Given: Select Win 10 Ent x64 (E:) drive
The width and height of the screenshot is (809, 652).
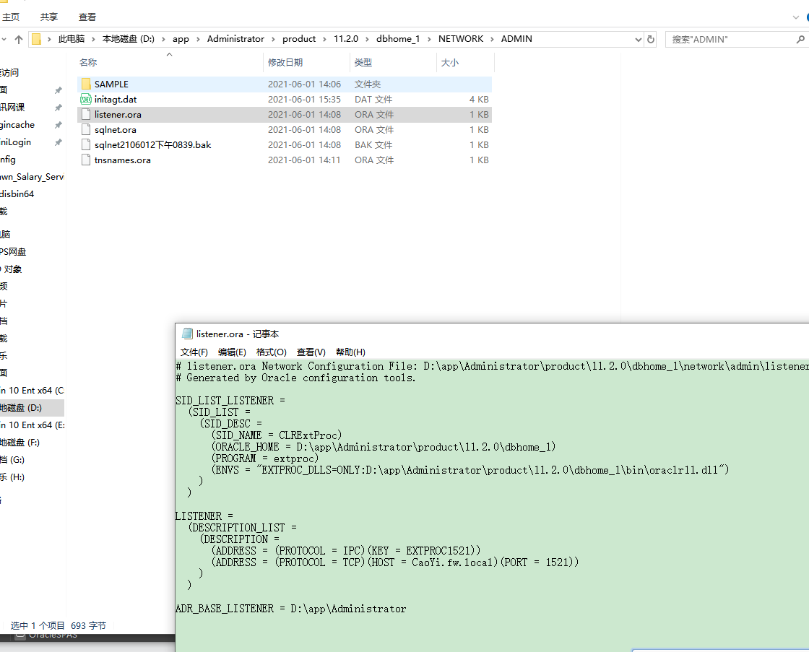Looking at the screenshot, I should [x=32, y=425].
